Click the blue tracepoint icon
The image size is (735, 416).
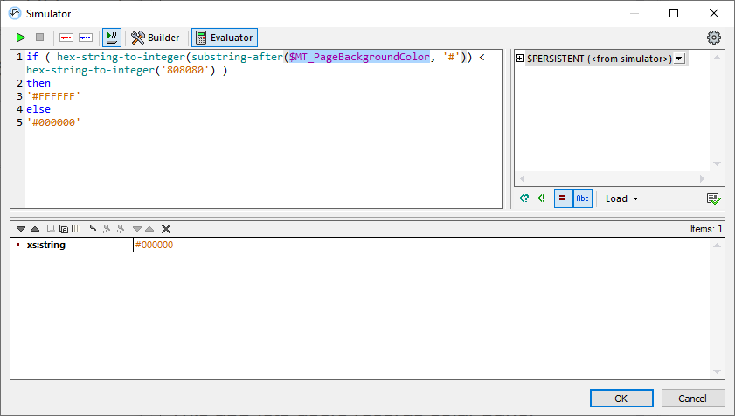[x=86, y=38]
